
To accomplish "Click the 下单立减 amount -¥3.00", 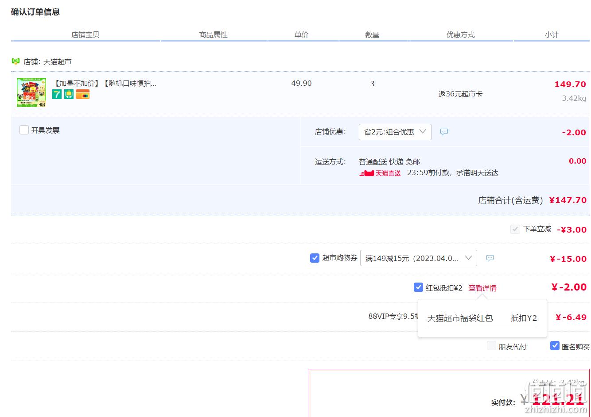I will point(572,230).
